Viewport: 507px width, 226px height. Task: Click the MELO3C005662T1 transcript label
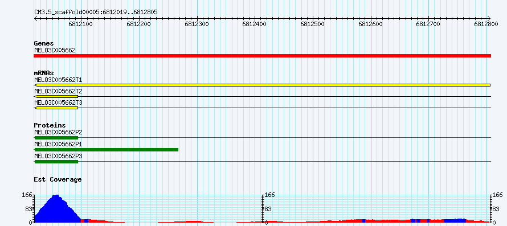click(58, 80)
